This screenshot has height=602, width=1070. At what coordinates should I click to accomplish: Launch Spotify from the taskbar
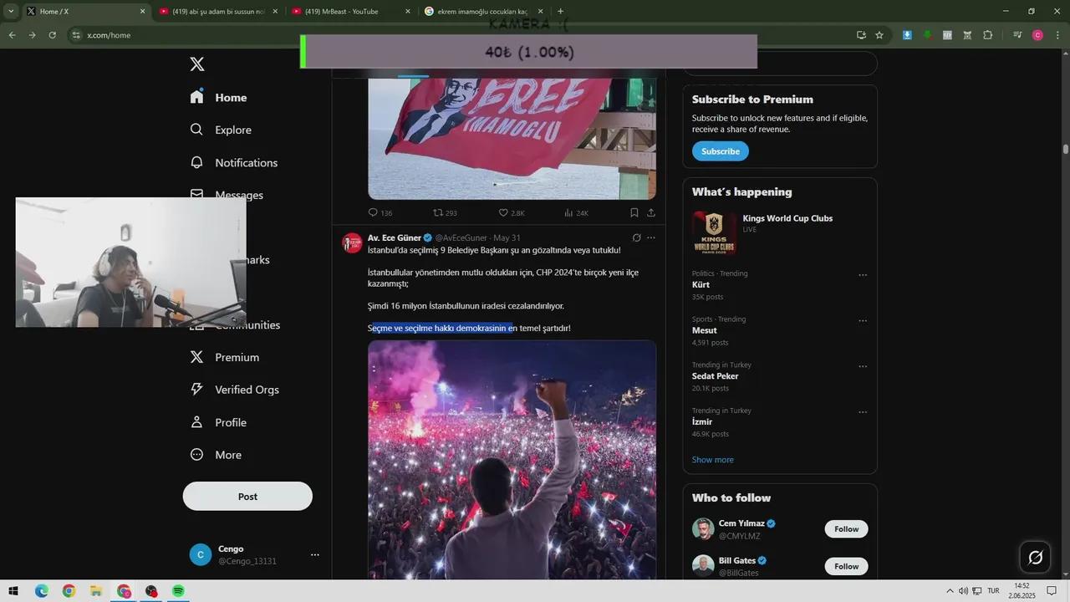(178, 591)
